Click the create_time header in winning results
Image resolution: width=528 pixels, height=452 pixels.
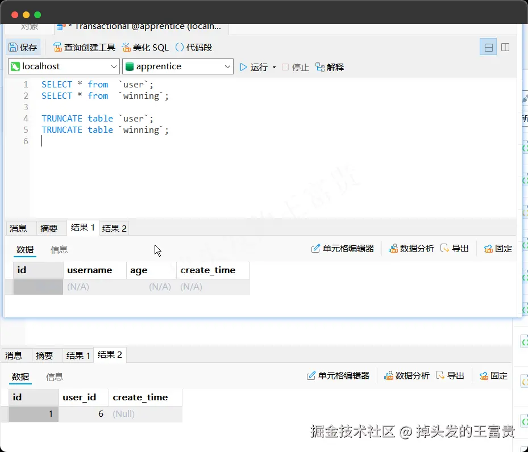pos(145,397)
